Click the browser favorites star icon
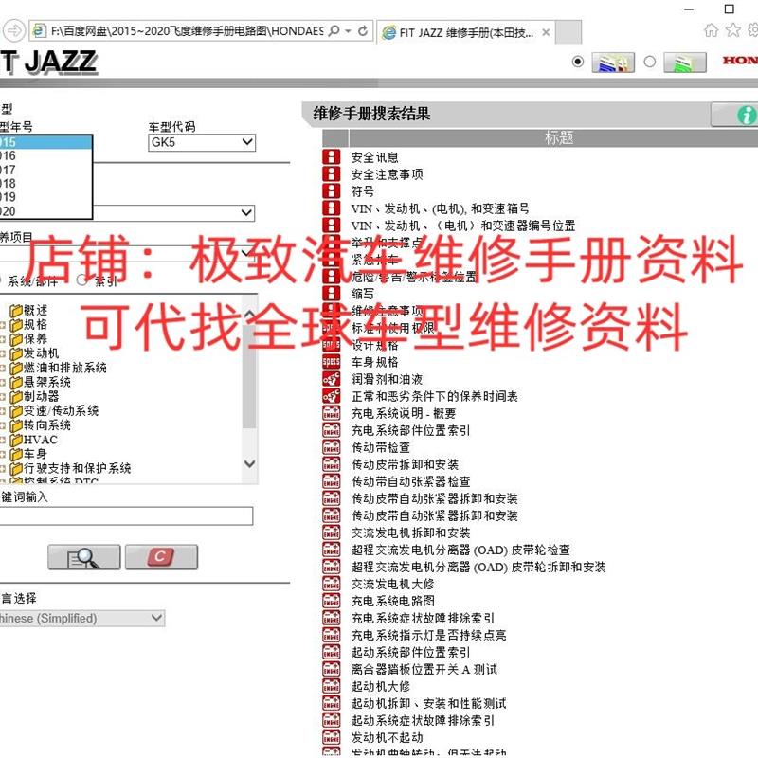The width and height of the screenshot is (758, 758). (732, 30)
